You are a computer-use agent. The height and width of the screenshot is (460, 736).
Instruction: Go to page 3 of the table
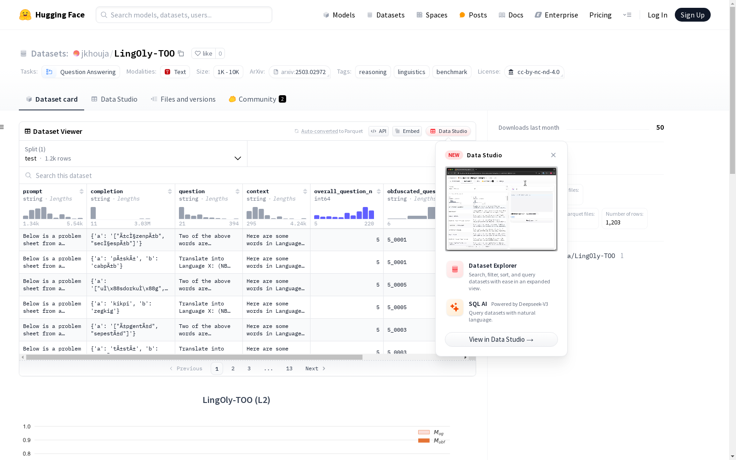click(249, 368)
